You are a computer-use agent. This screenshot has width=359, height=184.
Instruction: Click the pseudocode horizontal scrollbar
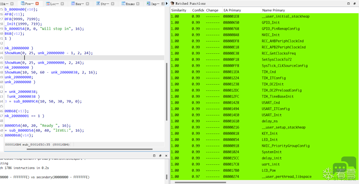[89, 149]
